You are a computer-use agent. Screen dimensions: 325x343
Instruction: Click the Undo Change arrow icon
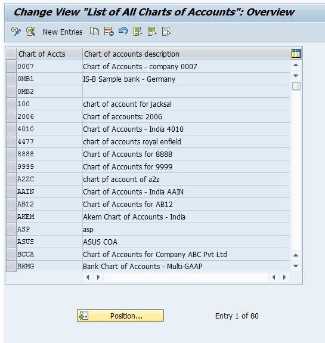123,31
